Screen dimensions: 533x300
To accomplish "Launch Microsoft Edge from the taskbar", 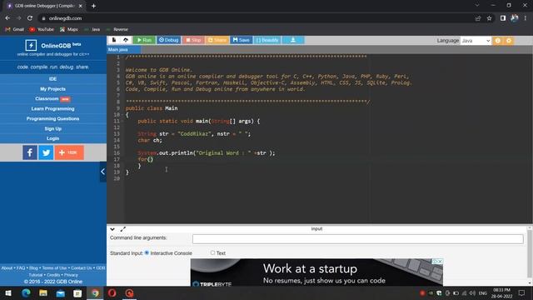I will click(26, 293).
